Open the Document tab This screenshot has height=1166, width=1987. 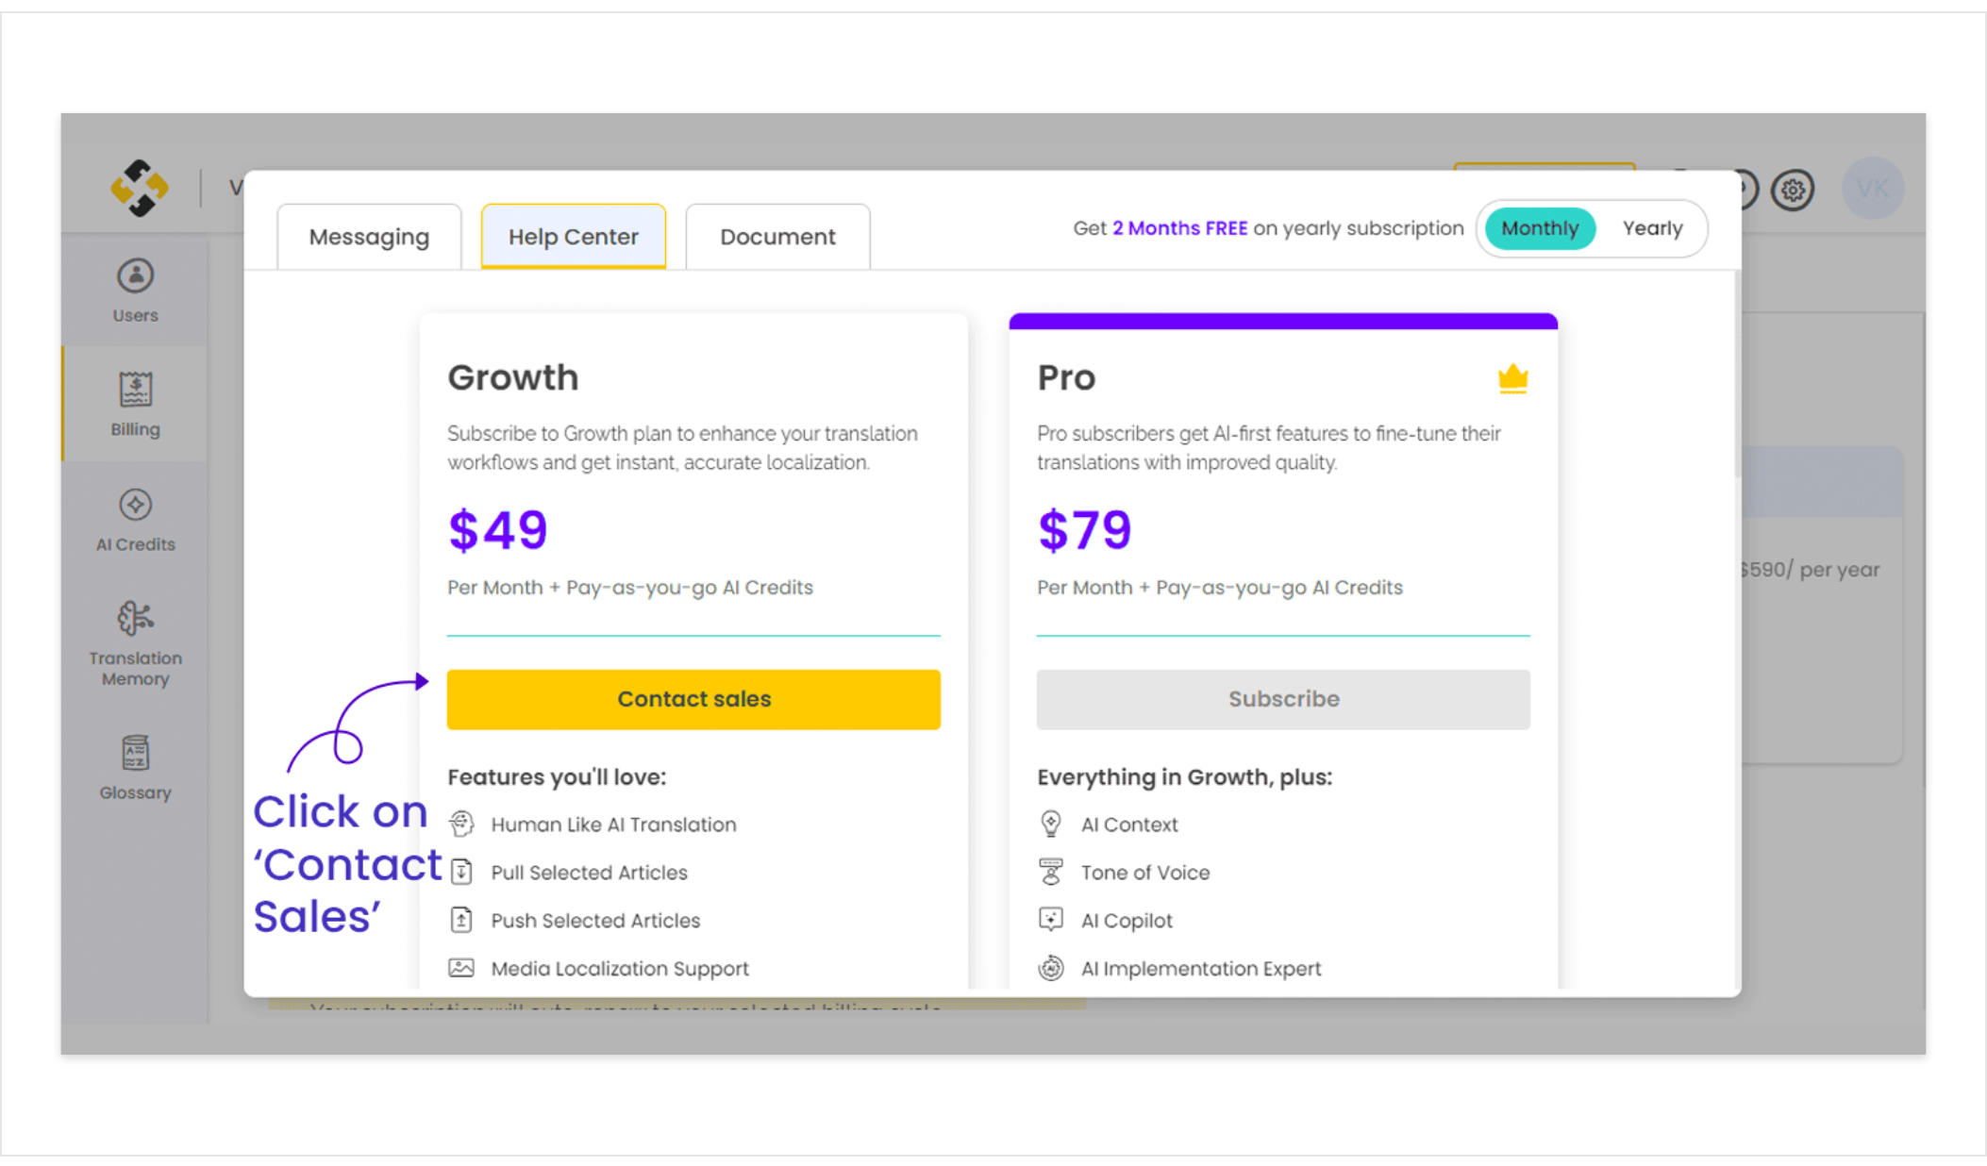(x=777, y=237)
